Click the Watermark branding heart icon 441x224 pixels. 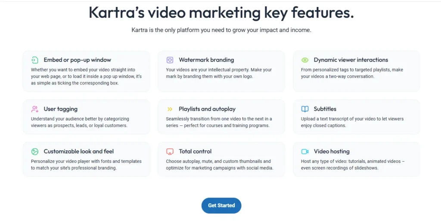tap(170, 60)
